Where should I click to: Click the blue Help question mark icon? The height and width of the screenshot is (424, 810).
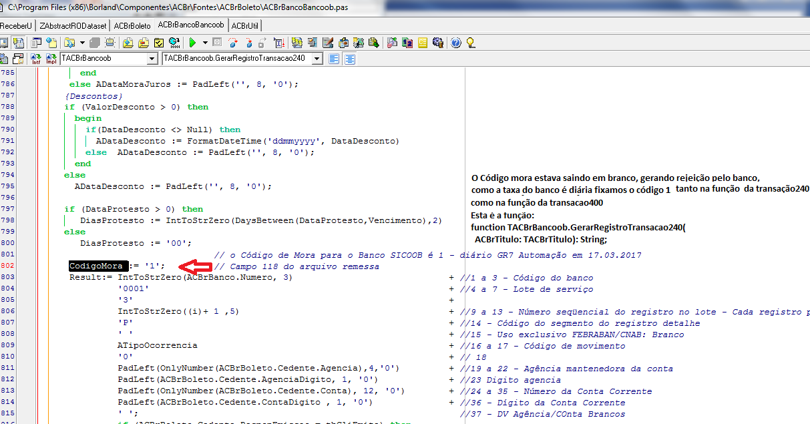point(456,43)
